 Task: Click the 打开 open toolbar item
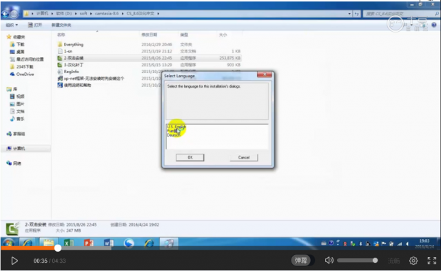[x=35, y=25]
